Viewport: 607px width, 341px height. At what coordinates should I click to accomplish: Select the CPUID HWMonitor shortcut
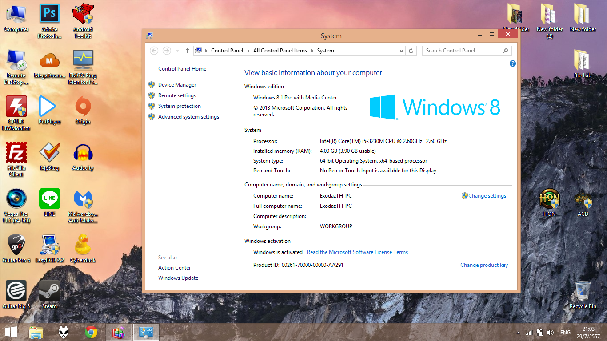(16, 113)
